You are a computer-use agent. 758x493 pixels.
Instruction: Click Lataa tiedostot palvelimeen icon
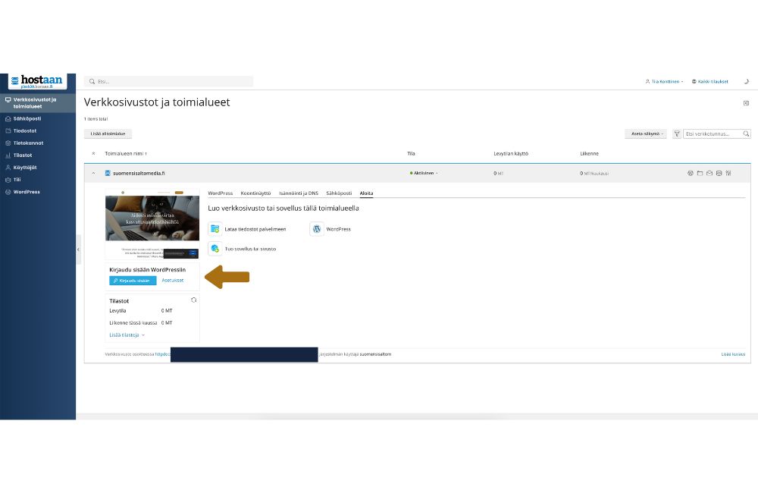click(x=215, y=228)
